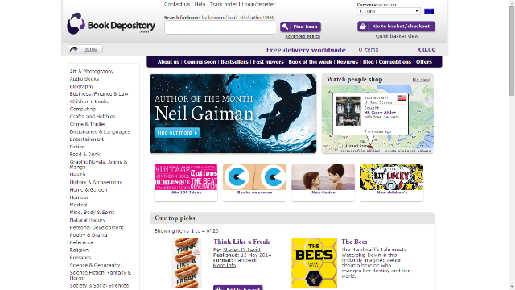Click The Bees book cover
Image resolution: width=515 pixels, height=290 pixels.
pyautogui.click(x=315, y=263)
